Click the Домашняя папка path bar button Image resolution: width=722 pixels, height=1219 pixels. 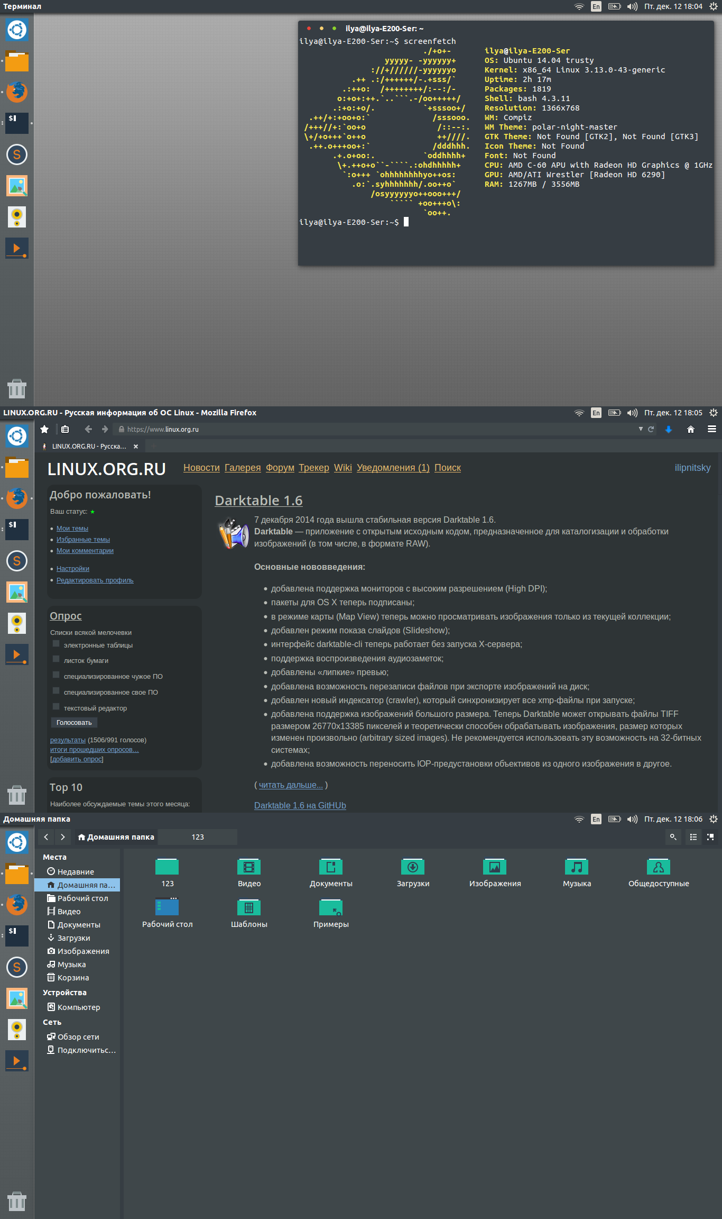116,836
